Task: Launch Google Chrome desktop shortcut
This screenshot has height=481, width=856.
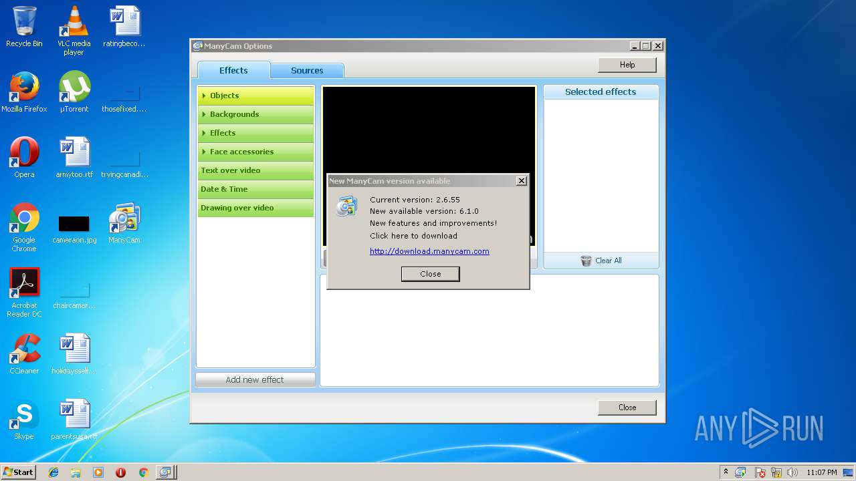Action: click(x=24, y=228)
